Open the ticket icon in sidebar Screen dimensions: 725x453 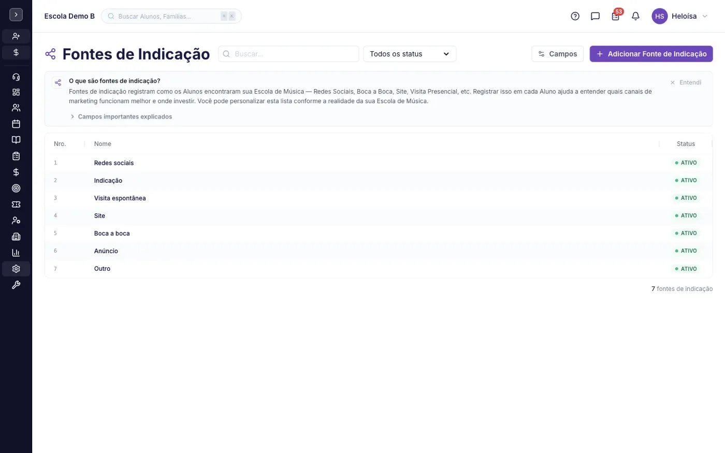[16, 204]
